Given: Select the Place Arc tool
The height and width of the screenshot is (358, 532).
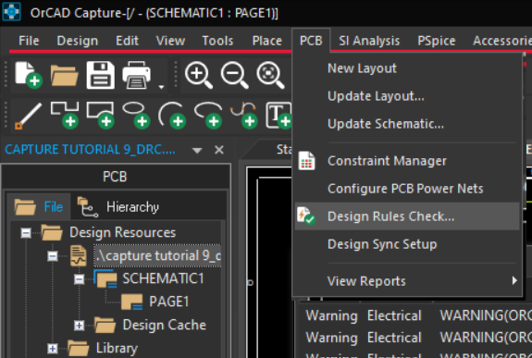Looking at the screenshot, I should 172,116.
